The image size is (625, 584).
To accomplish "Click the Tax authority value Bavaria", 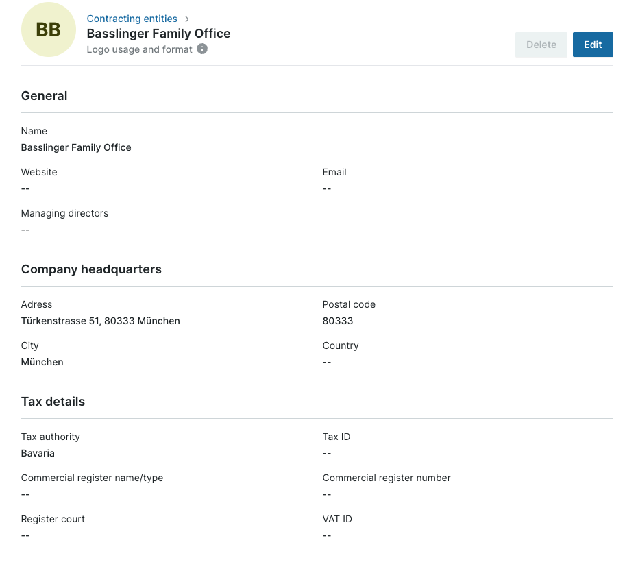I will (38, 453).
